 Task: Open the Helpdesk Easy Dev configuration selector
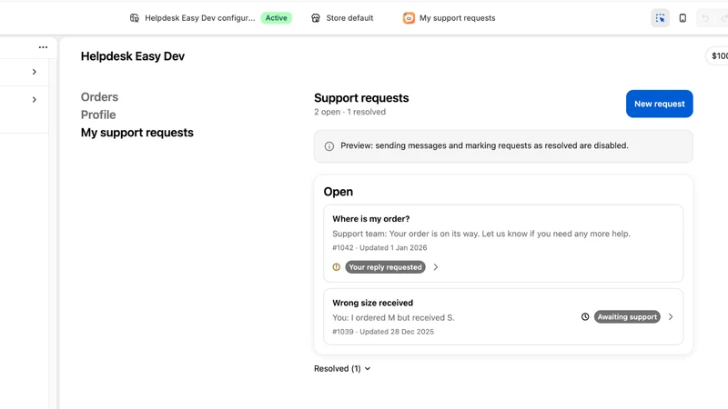click(210, 18)
